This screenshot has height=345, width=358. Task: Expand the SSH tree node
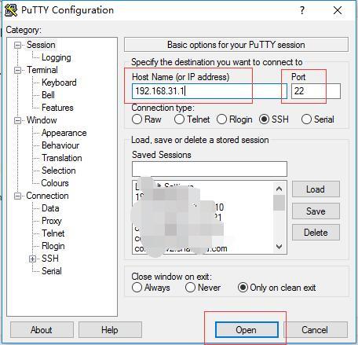tap(32, 259)
